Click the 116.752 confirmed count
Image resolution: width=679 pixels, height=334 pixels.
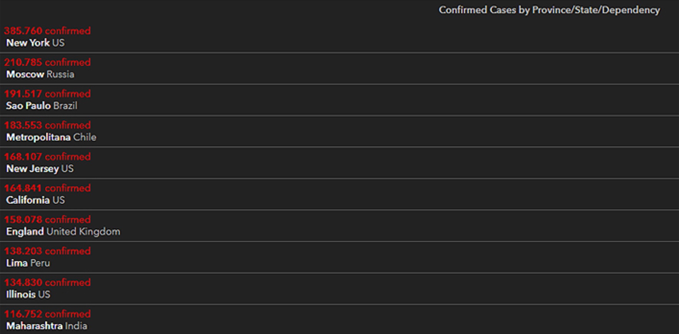point(47,314)
